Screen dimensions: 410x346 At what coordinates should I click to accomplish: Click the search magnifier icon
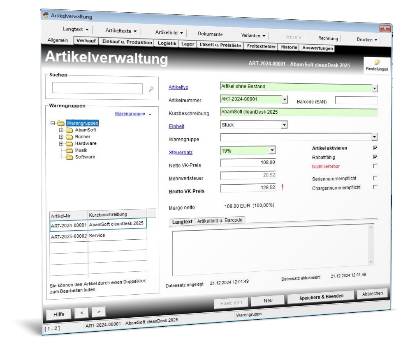tap(151, 89)
